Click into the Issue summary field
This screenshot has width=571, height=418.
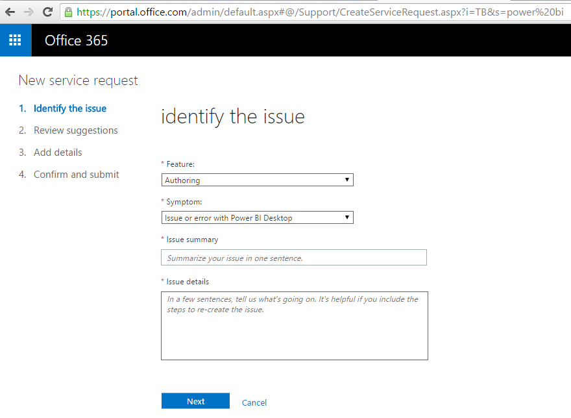point(293,258)
